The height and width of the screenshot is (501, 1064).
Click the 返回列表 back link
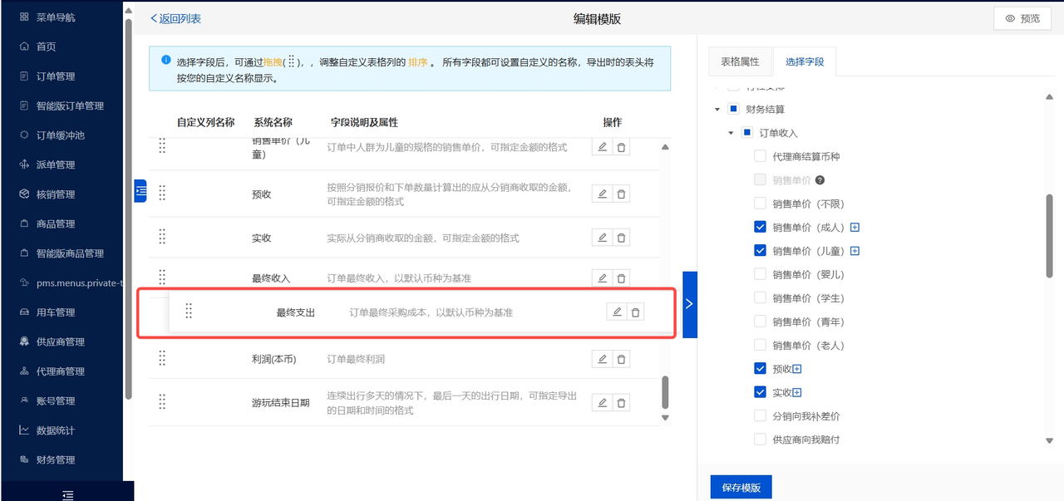click(x=176, y=18)
